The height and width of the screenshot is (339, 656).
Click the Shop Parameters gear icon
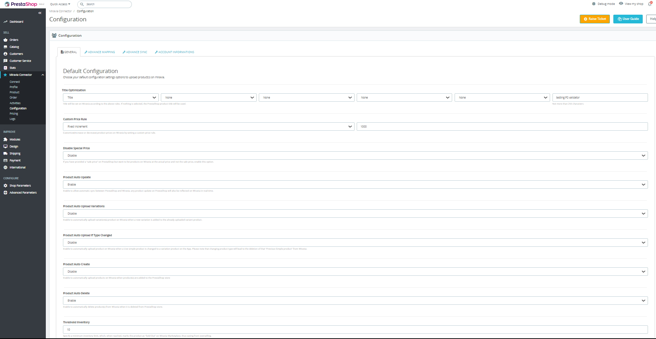pyautogui.click(x=5, y=186)
